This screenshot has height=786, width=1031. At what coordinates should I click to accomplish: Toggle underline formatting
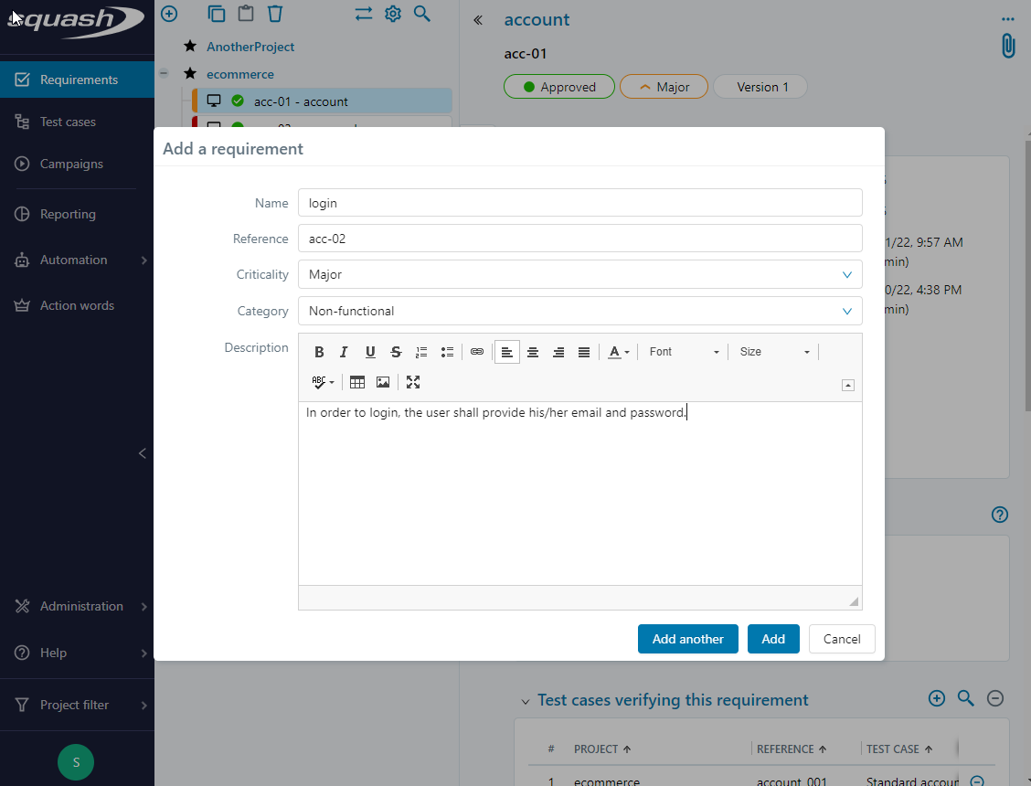tap(370, 352)
